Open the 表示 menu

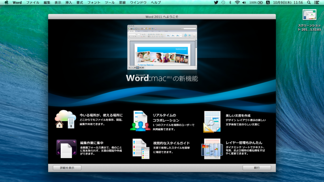point(58,2)
